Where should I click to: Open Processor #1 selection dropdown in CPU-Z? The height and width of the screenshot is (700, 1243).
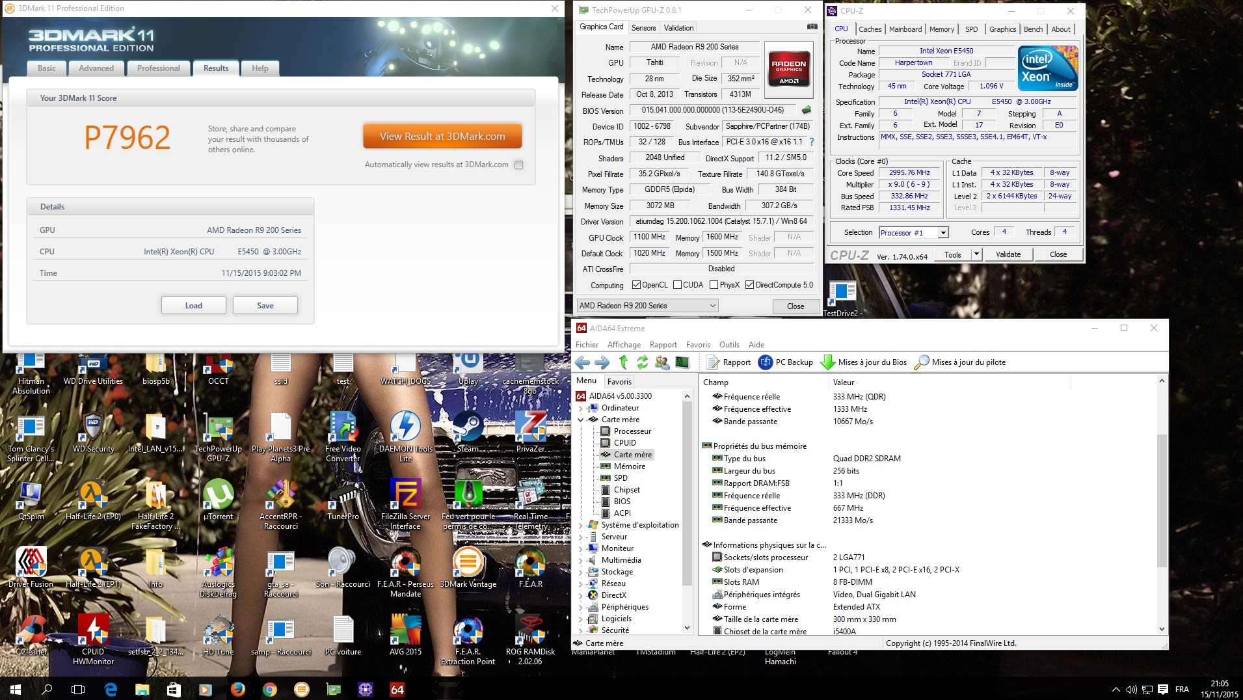(x=913, y=232)
